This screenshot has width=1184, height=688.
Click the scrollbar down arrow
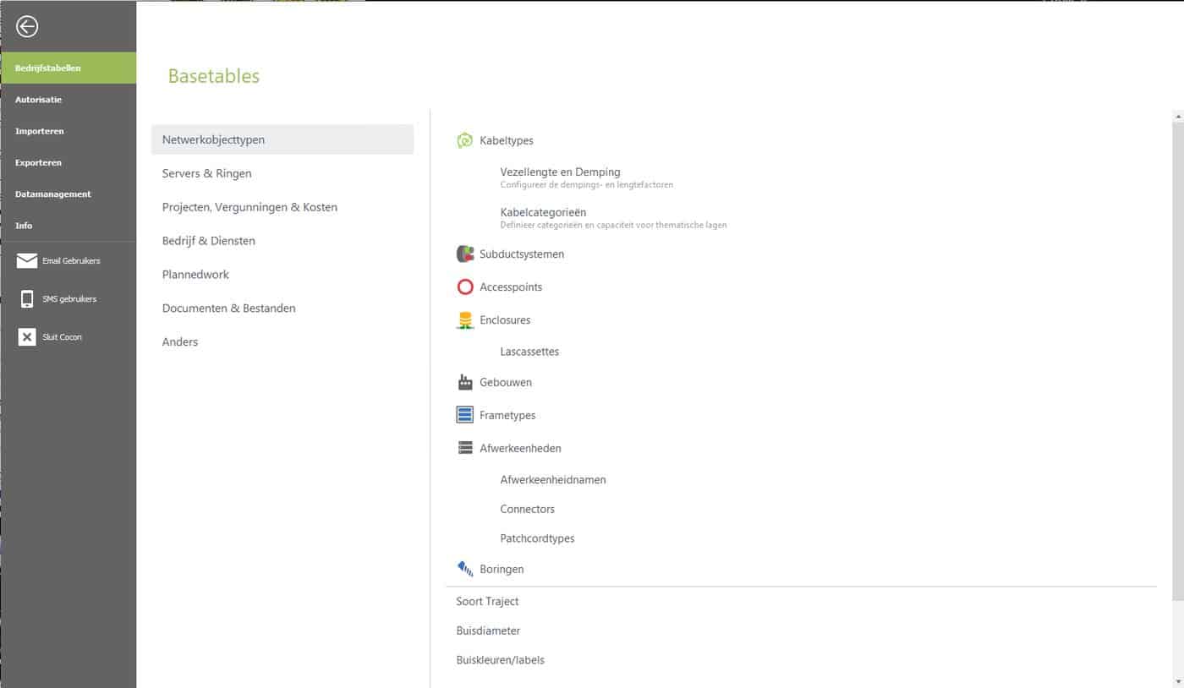pos(1178,681)
